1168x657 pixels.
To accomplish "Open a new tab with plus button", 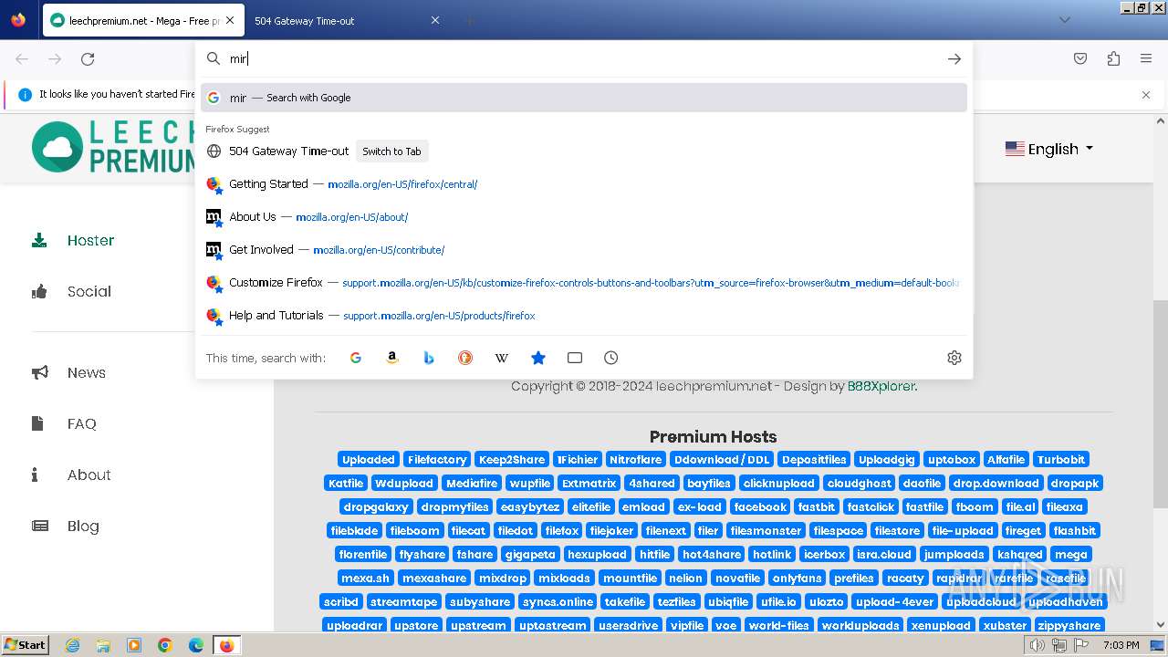I will (469, 20).
